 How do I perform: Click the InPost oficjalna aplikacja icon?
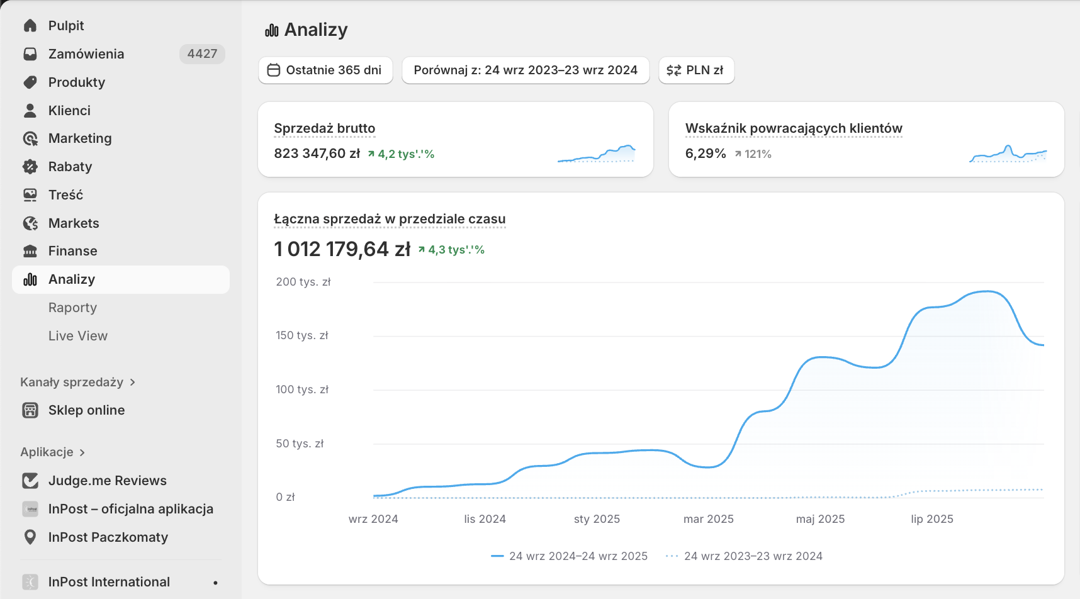click(x=30, y=509)
